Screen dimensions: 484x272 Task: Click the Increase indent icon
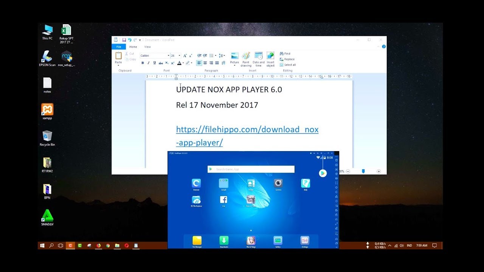pyautogui.click(x=205, y=56)
